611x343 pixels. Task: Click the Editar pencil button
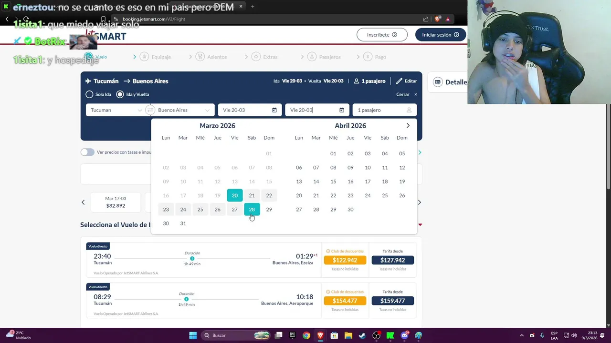(x=406, y=81)
